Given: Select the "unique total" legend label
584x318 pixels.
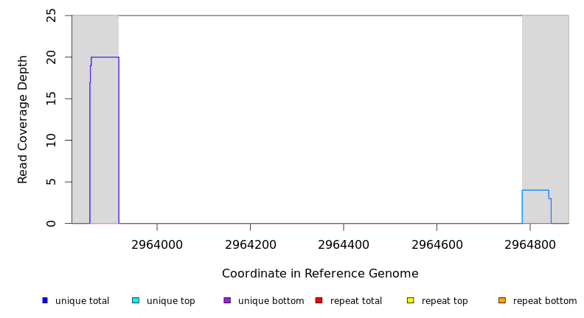Looking at the screenshot, I should click(82, 301).
